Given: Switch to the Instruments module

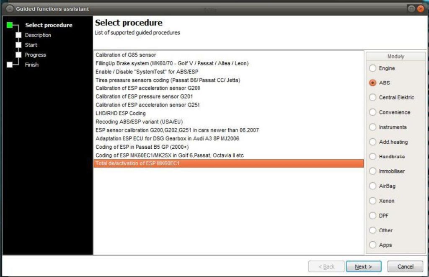Looking at the screenshot, I should click(372, 127).
